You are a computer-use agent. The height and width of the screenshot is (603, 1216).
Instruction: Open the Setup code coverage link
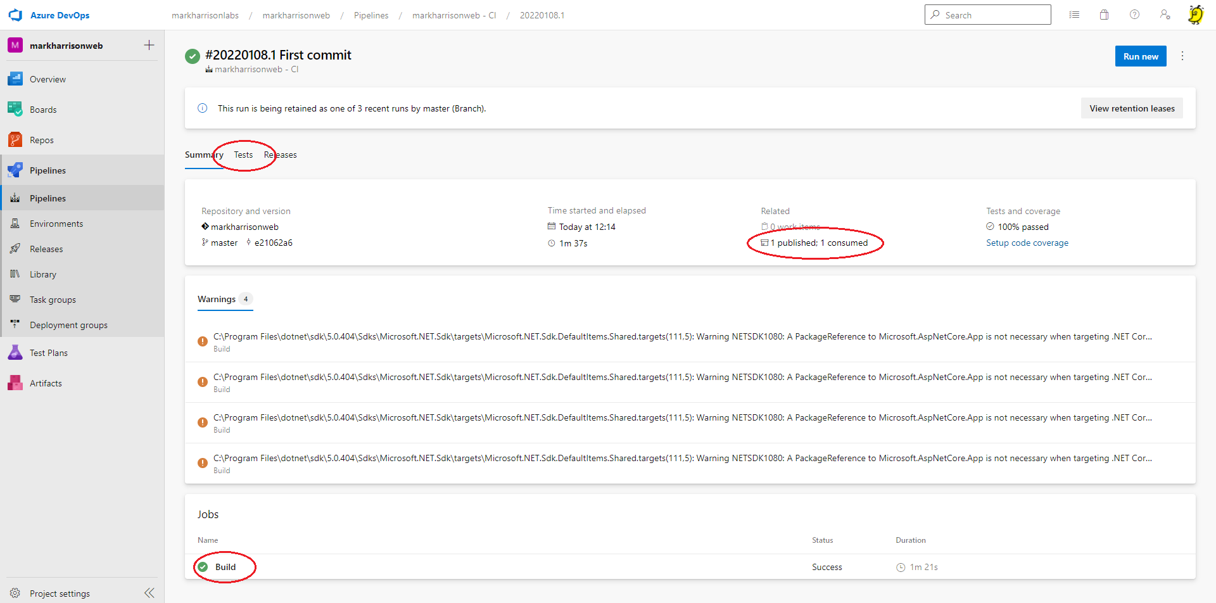1027,243
